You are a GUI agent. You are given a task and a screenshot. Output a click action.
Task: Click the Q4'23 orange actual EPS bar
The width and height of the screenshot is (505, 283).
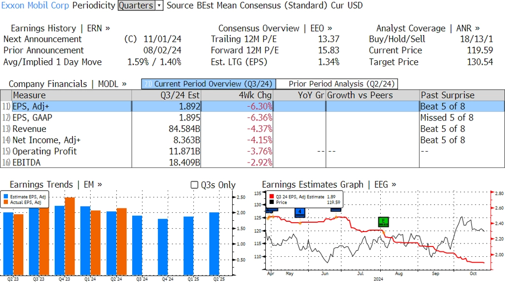coord(70,236)
